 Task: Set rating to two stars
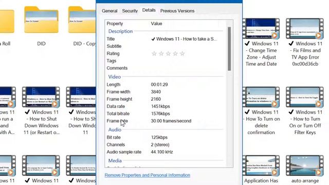(161, 53)
